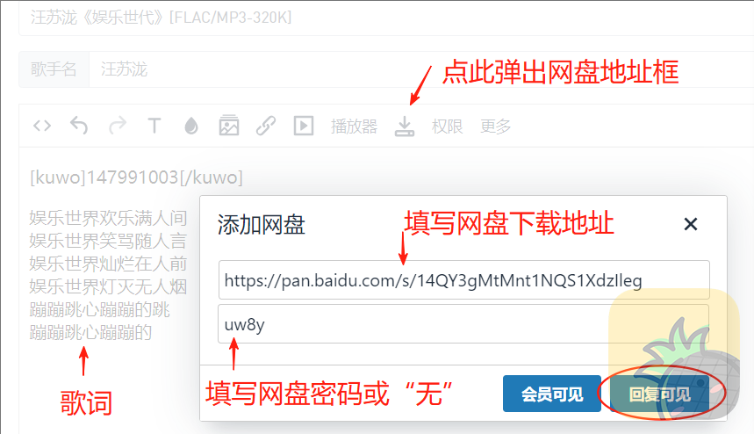Click the 汪苏泷 singer name field
Image resolution: width=754 pixels, height=434 pixels.
pos(421,69)
